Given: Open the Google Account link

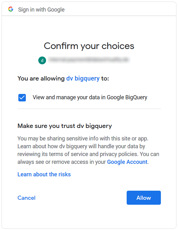Looking at the screenshot, I should [127, 162].
